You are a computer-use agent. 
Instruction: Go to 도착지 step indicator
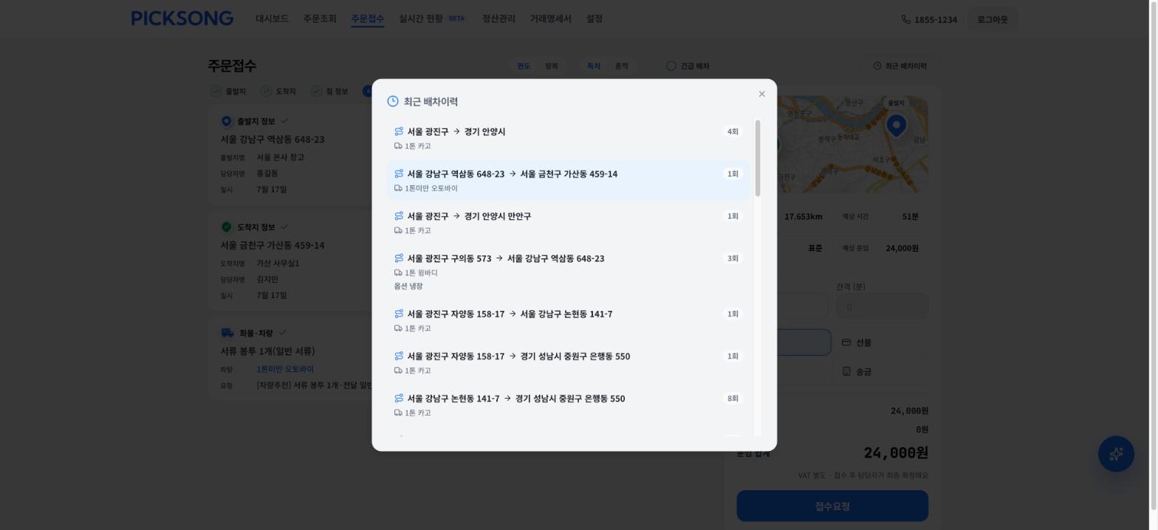[x=278, y=91]
